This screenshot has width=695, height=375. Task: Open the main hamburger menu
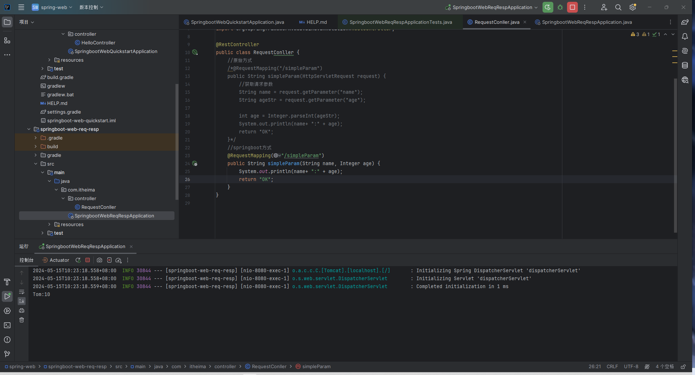[x=21, y=7]
